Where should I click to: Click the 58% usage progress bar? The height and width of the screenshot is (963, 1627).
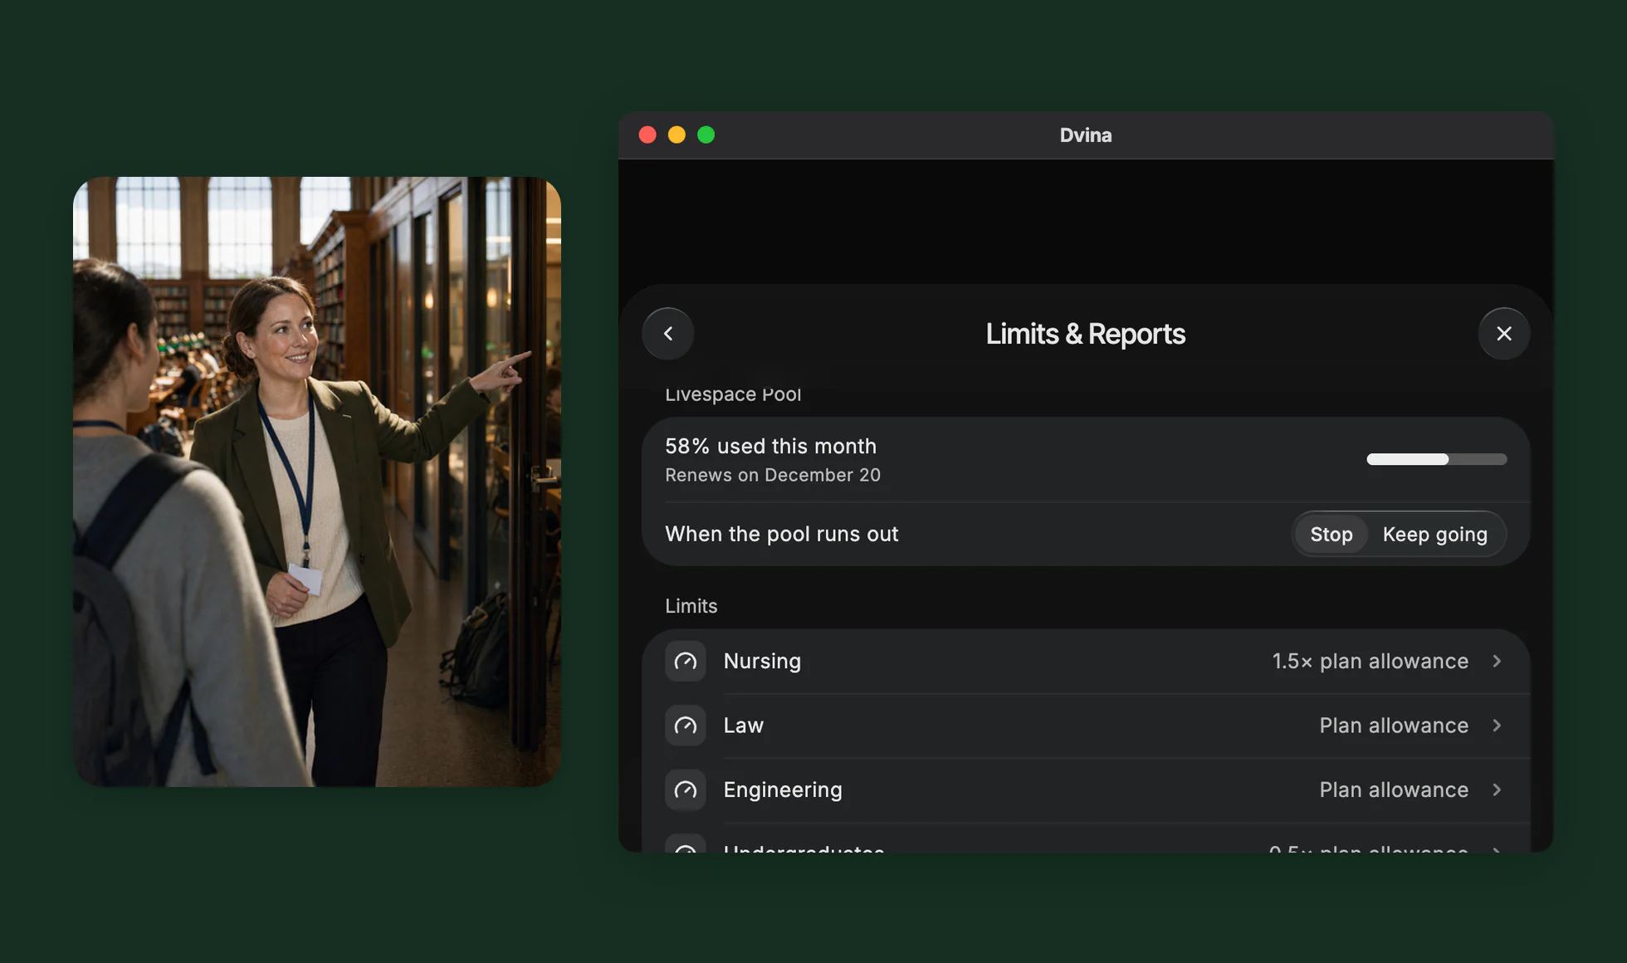click(1436, 459)
